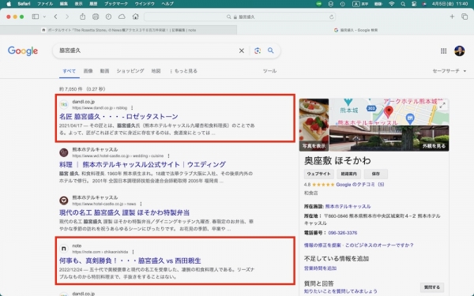Click the blue search magnifier button
Image resolution: width=474 pixels, height=296 pixels.
click(x=270, y=51)
